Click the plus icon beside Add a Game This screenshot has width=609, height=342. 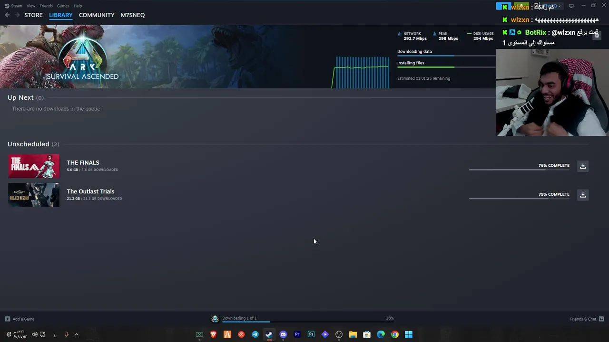pyautogui.click(x=7, y=319)
